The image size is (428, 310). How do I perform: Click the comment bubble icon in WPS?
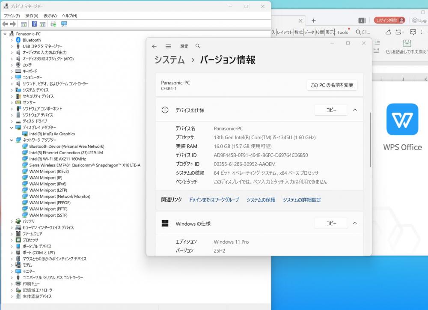click(x=413, y=32)
